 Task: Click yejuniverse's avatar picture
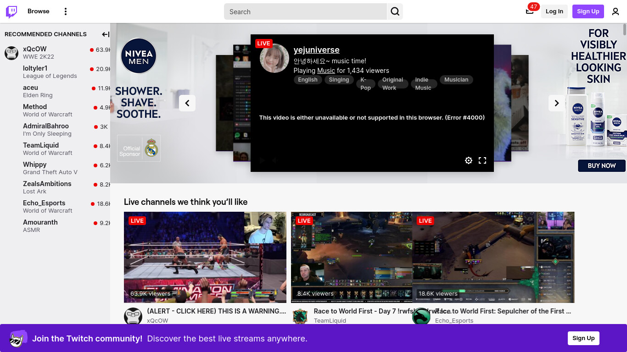pos(274,58)
